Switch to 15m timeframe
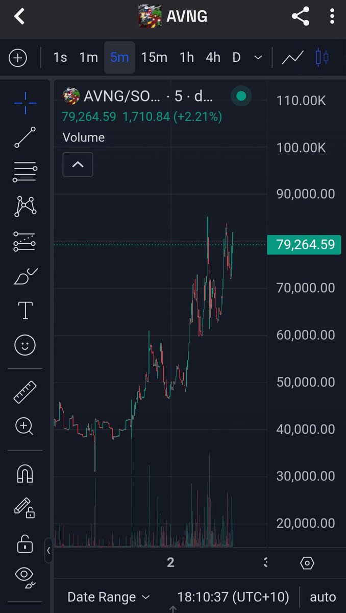Screen dimensions: 346x613 [x=154, y=57]
